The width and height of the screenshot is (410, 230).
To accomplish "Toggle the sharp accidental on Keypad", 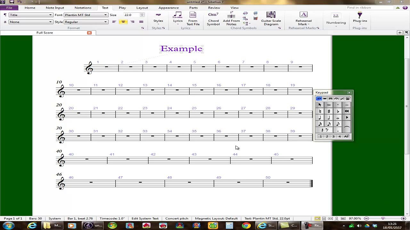I will (329, 111).
